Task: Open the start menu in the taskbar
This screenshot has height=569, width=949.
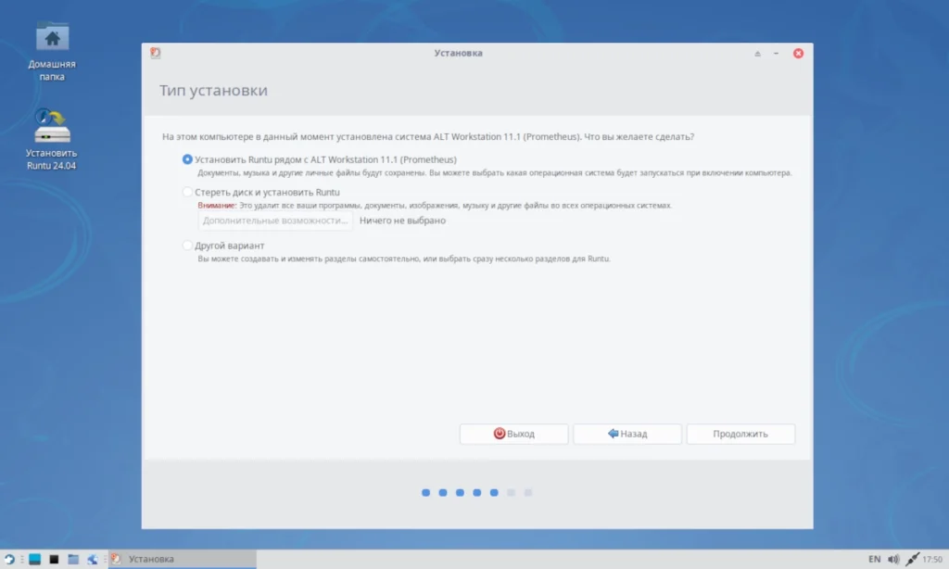Action: click(x=9, y=560)
